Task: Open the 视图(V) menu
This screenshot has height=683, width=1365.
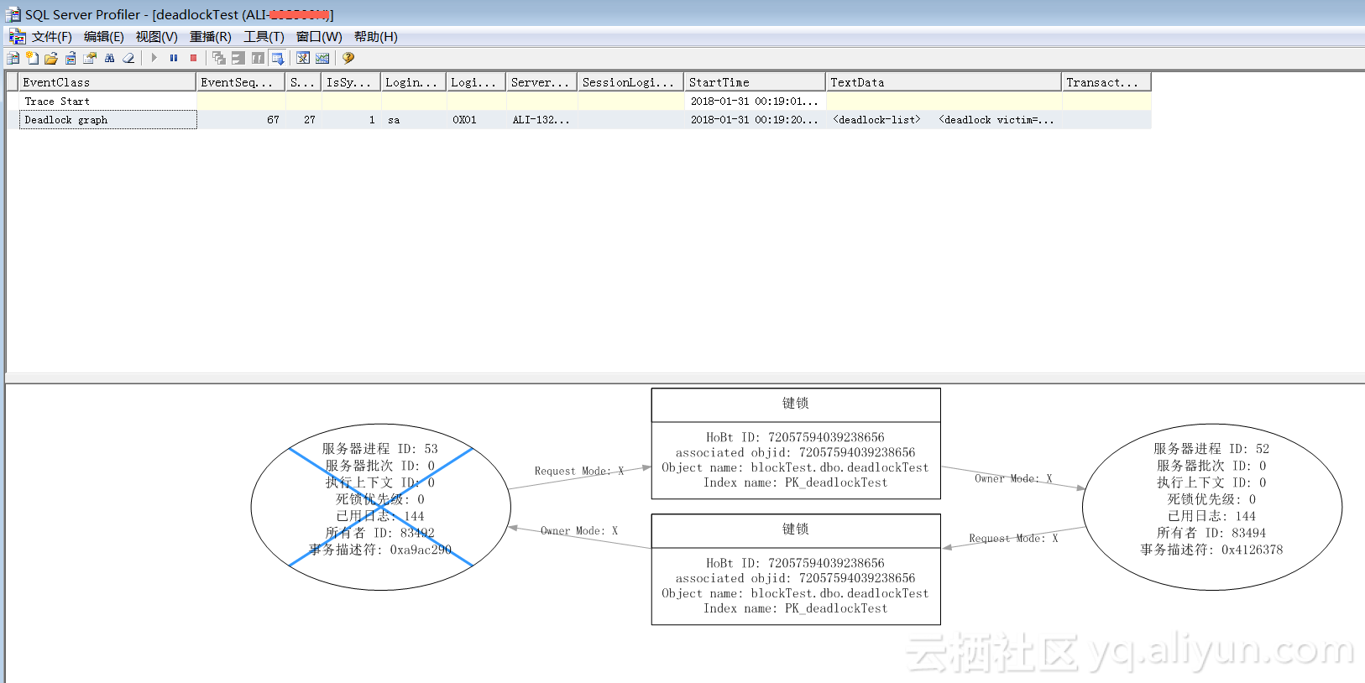Action: pyautogui.click(x=157, y=37)
